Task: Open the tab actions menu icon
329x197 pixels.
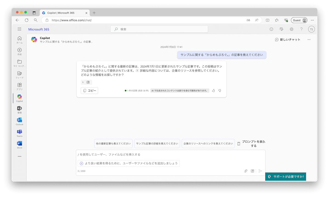Action: click(34, 13)
